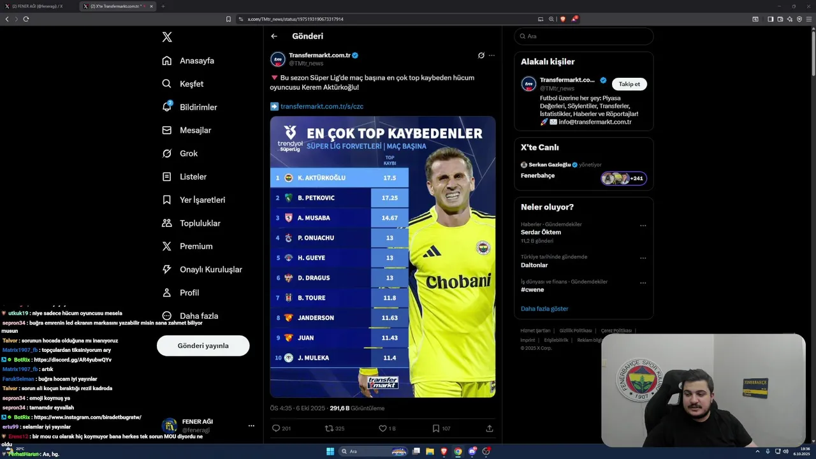Reload the page
Screen dimensions: 816x459
click(26, 19)
